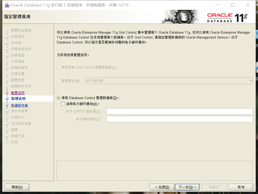The width and height of the screenshot is (258, 194).
Task: Click the 概要 step
Action: point(14,130)
